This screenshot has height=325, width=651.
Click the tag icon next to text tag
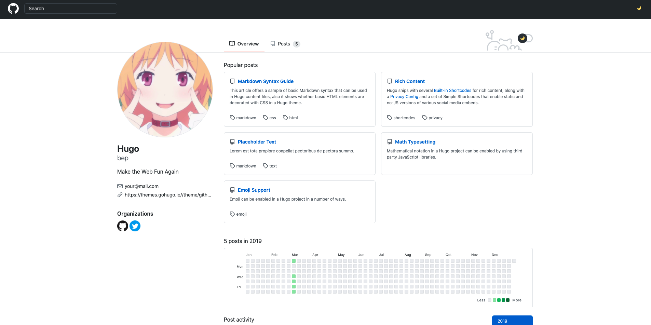point(266,166)
